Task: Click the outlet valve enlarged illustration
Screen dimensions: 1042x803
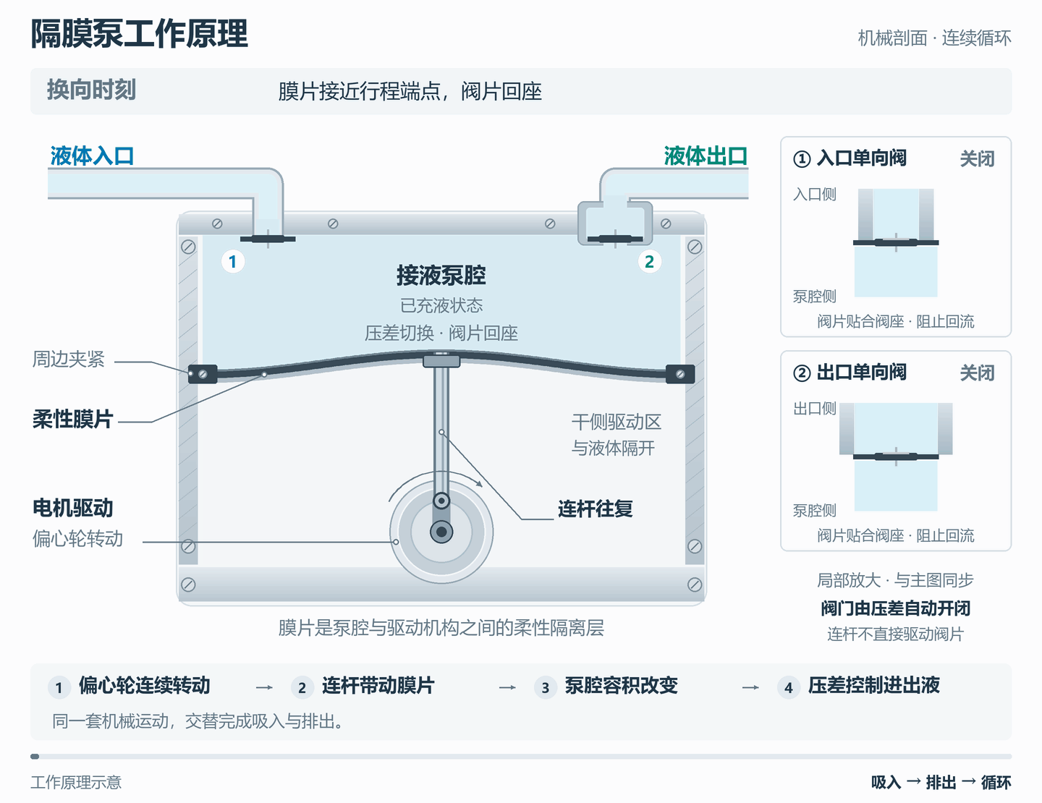Action: tap(896, 457)
